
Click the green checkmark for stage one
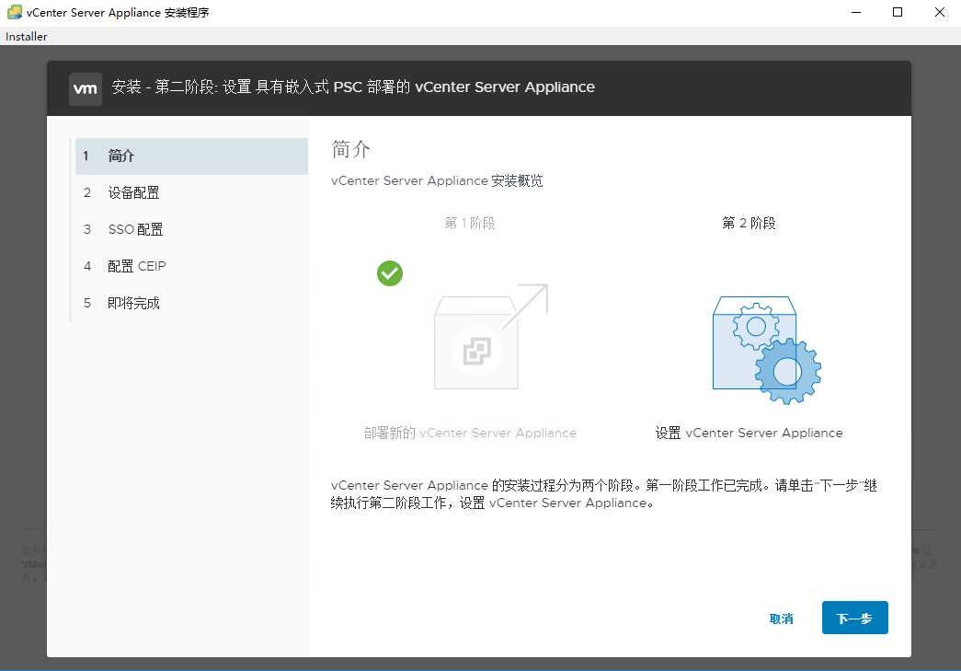(x=389, y=273)
